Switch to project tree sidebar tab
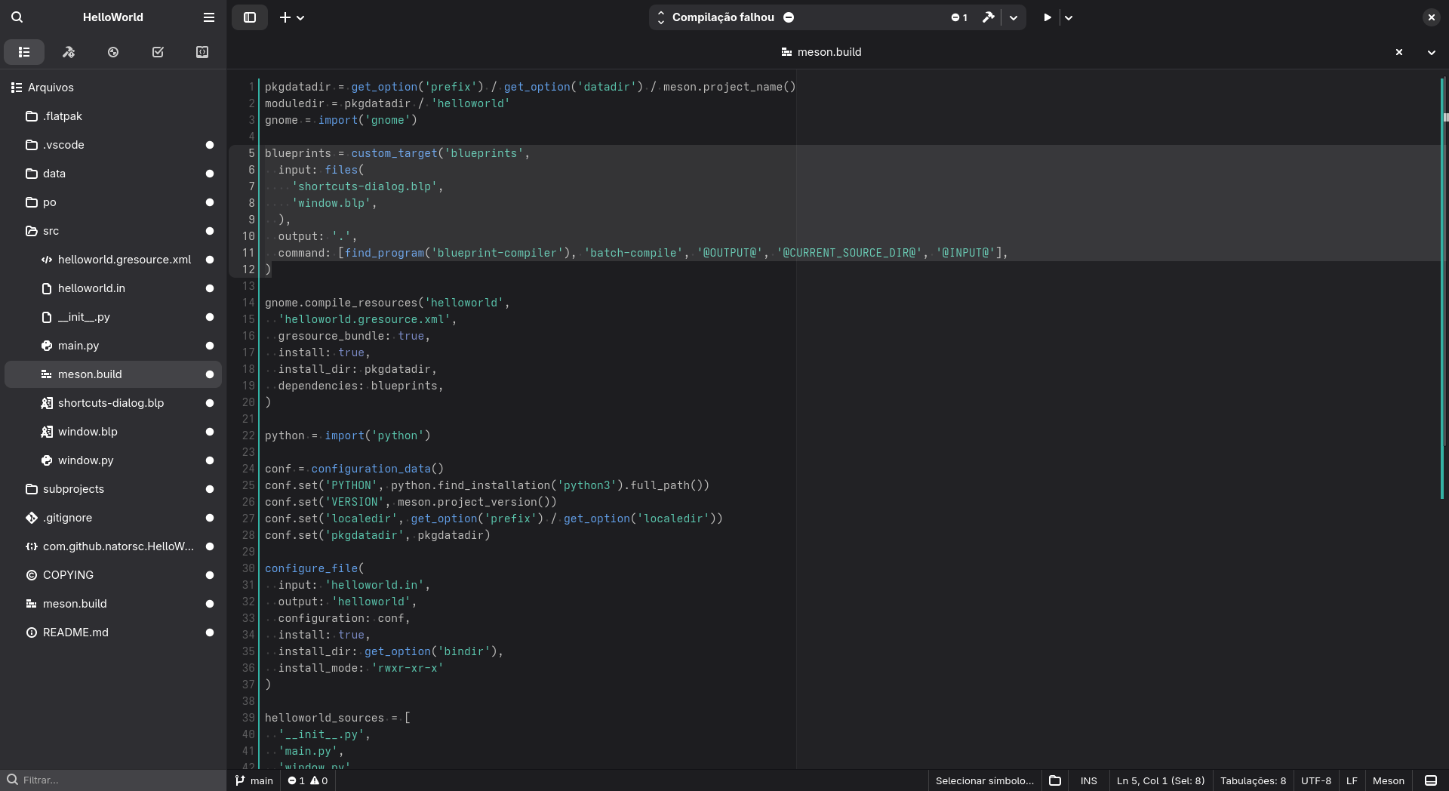Screen dimensions: 1449x791 pyautogui.click(x=24, y=52)
